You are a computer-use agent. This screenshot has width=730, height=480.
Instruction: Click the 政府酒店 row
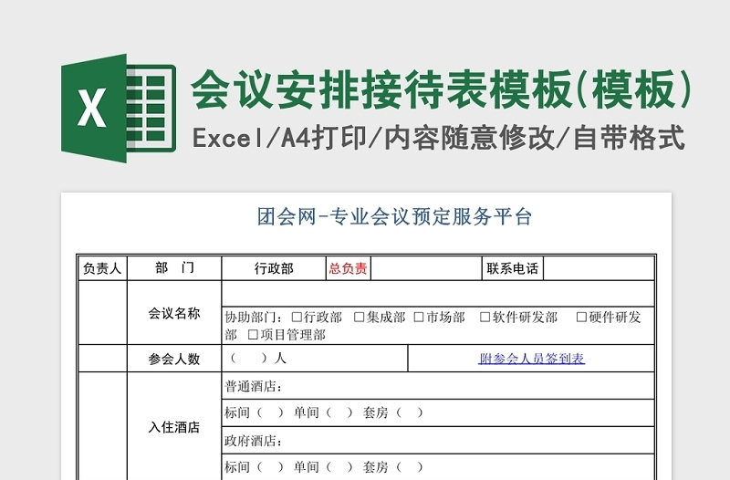point(438,441)
